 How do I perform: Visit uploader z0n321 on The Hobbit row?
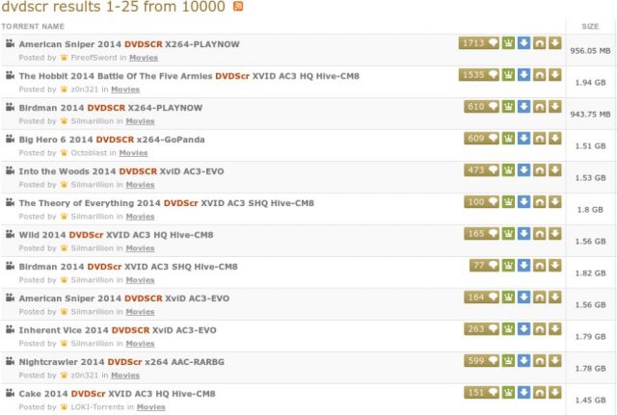pyautogui.click(x=85, y=90)
